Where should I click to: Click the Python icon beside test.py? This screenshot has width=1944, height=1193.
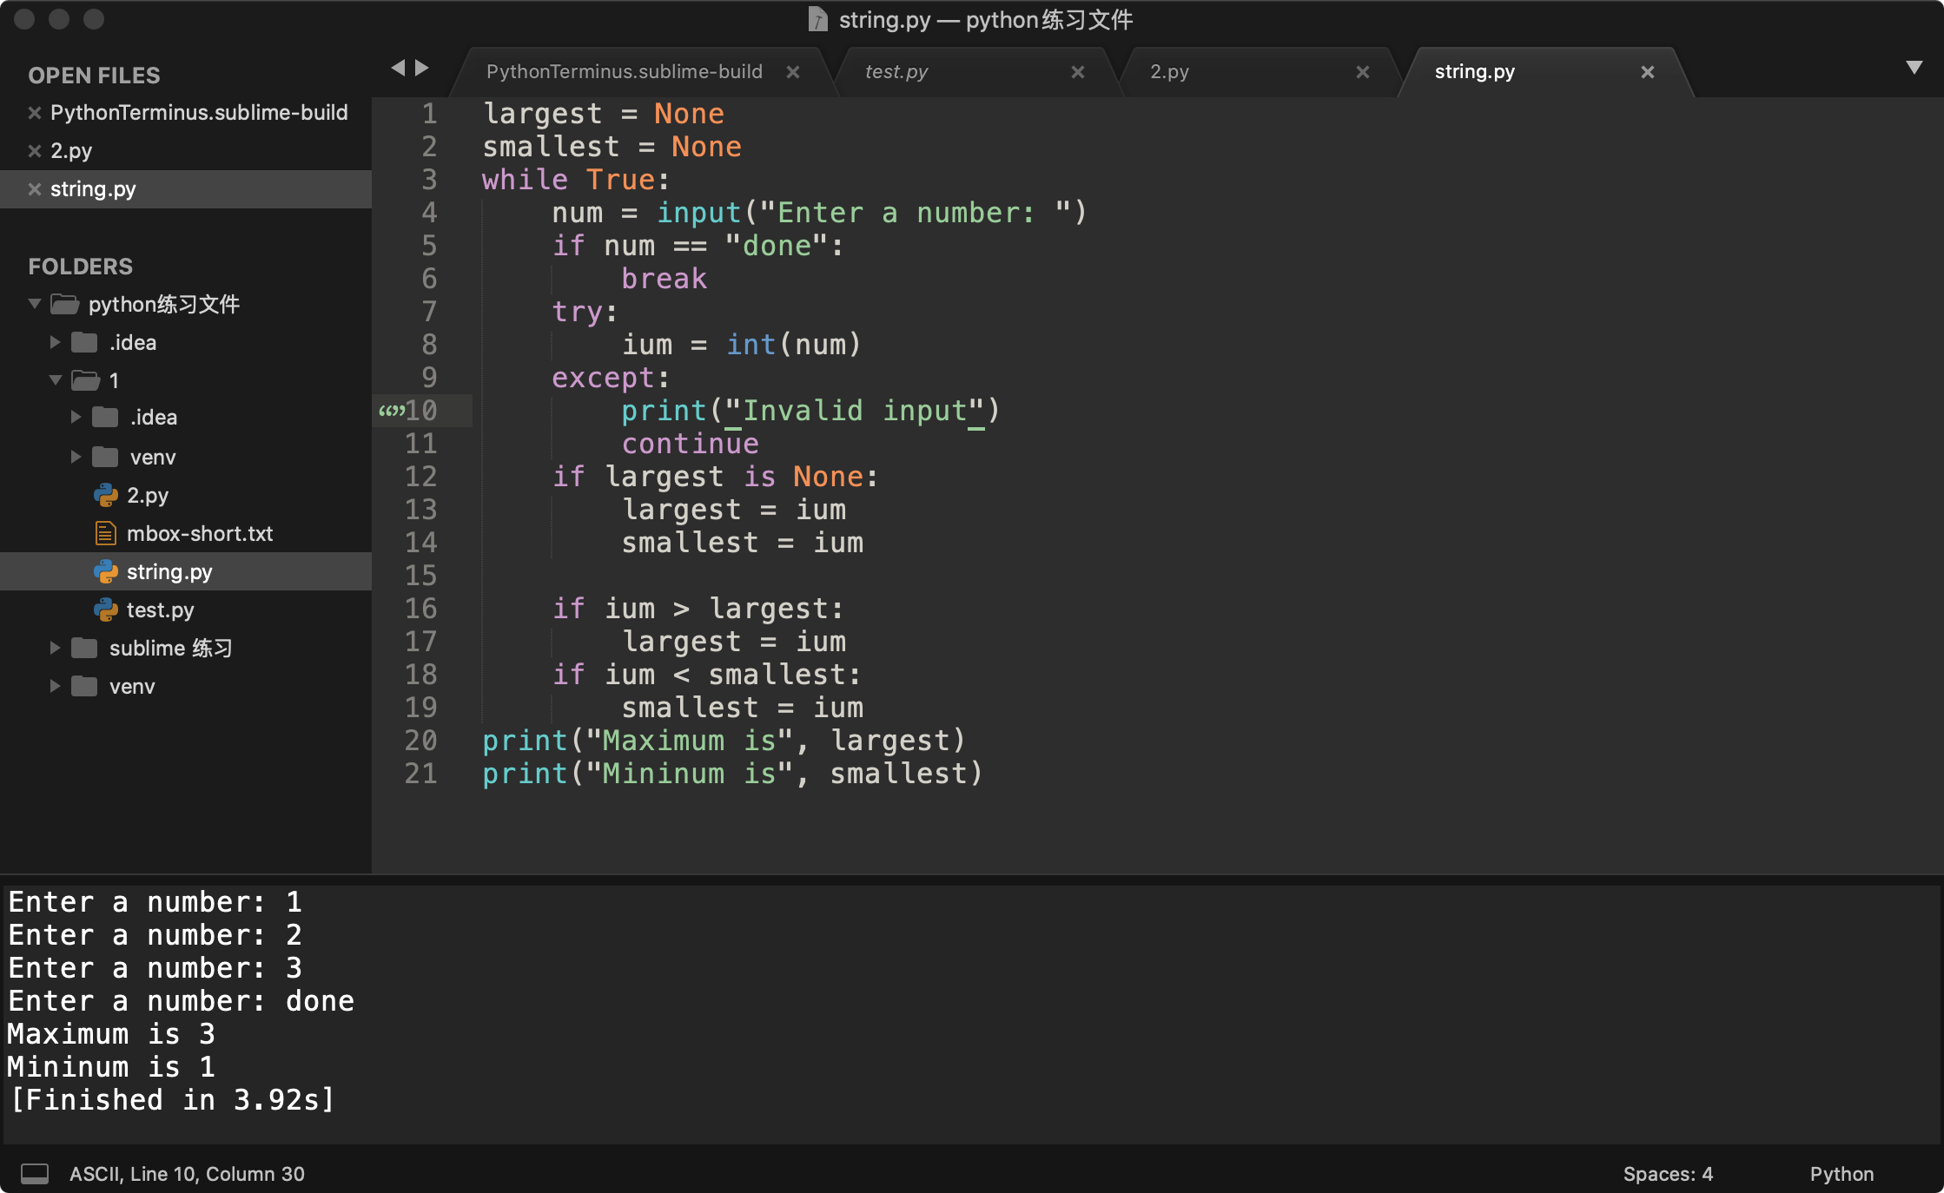pos(105,610)
